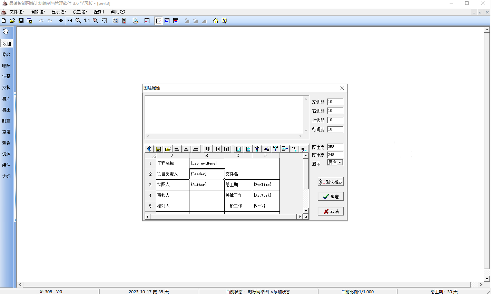This screenshot has height=294, width=491.
Task: Select 调整 in left sidebar
Action: (7, 76)
